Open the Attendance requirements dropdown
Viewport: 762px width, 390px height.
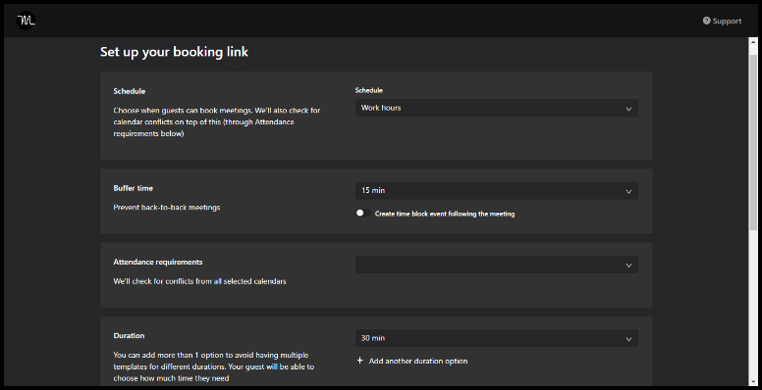(x=496, y=265)
